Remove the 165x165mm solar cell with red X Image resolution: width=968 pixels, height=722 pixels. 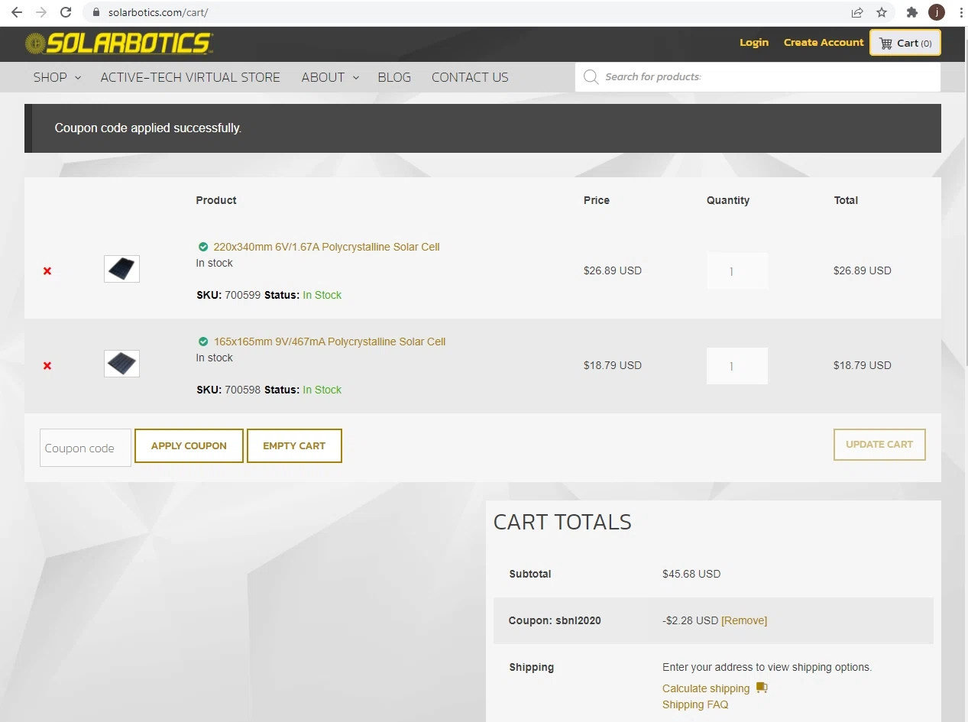tap(47, 365)
